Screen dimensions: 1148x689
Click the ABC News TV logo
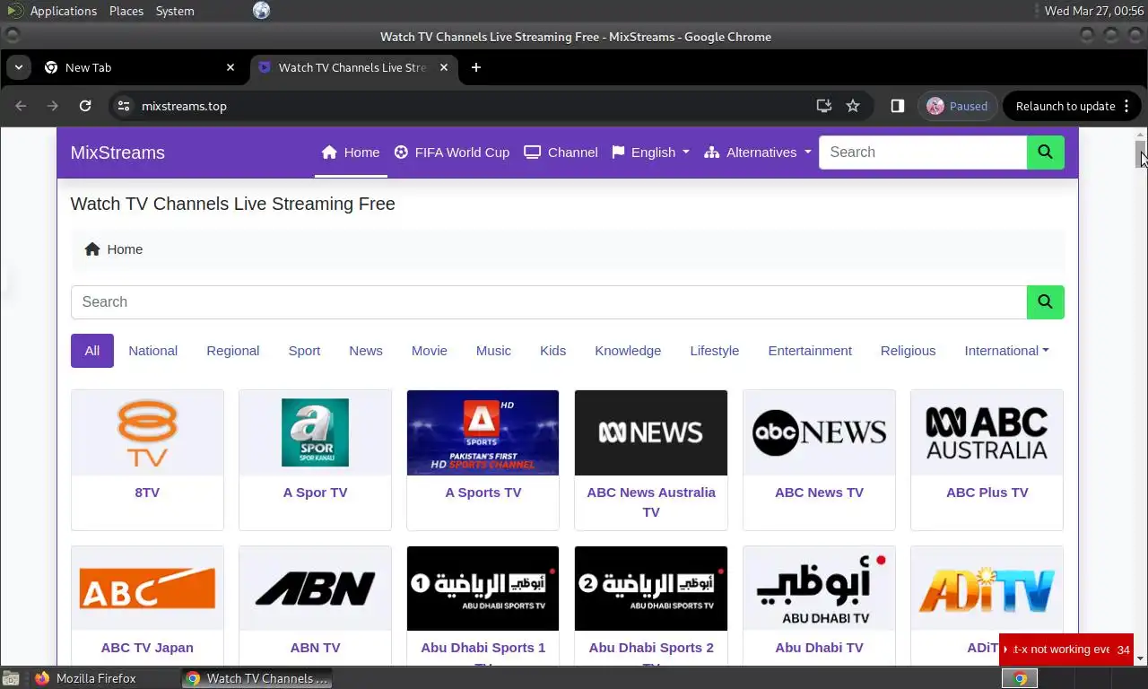pyautogui.click(x=819, y=432)
